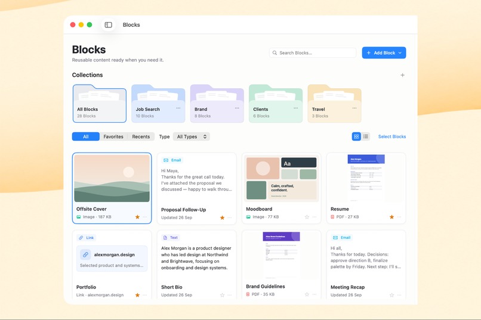Viewport: 481px width, 320px height.
Task: Open the Moodboard ellipsis menu
Action: (314, 217)
